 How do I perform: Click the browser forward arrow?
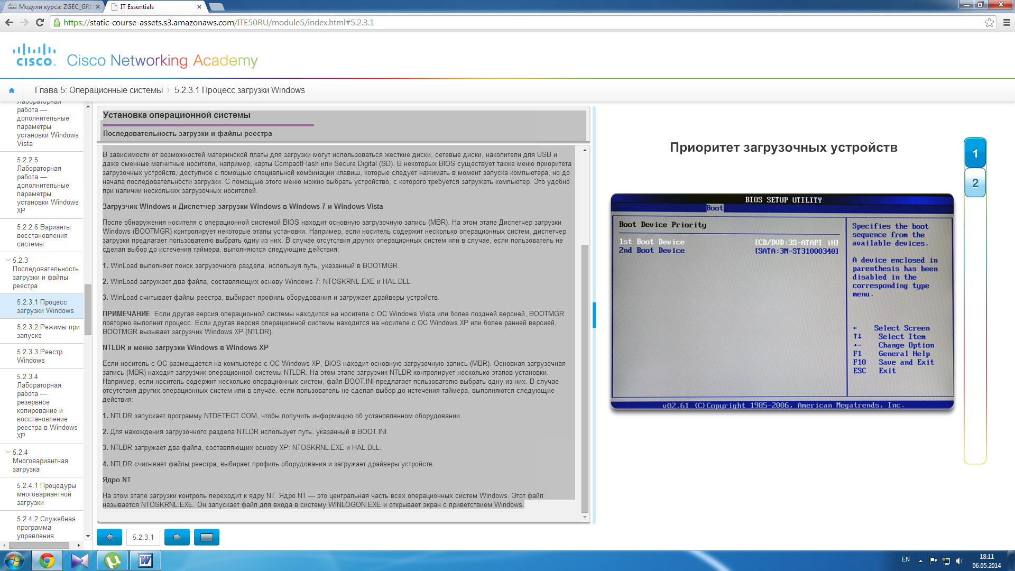(24, 22)
